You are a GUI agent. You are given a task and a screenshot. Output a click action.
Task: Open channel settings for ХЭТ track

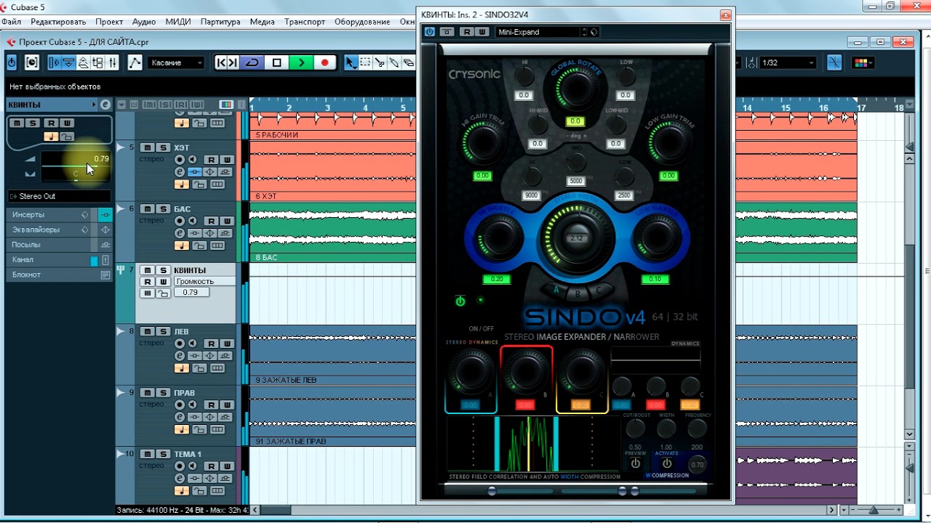click(180, 172)
